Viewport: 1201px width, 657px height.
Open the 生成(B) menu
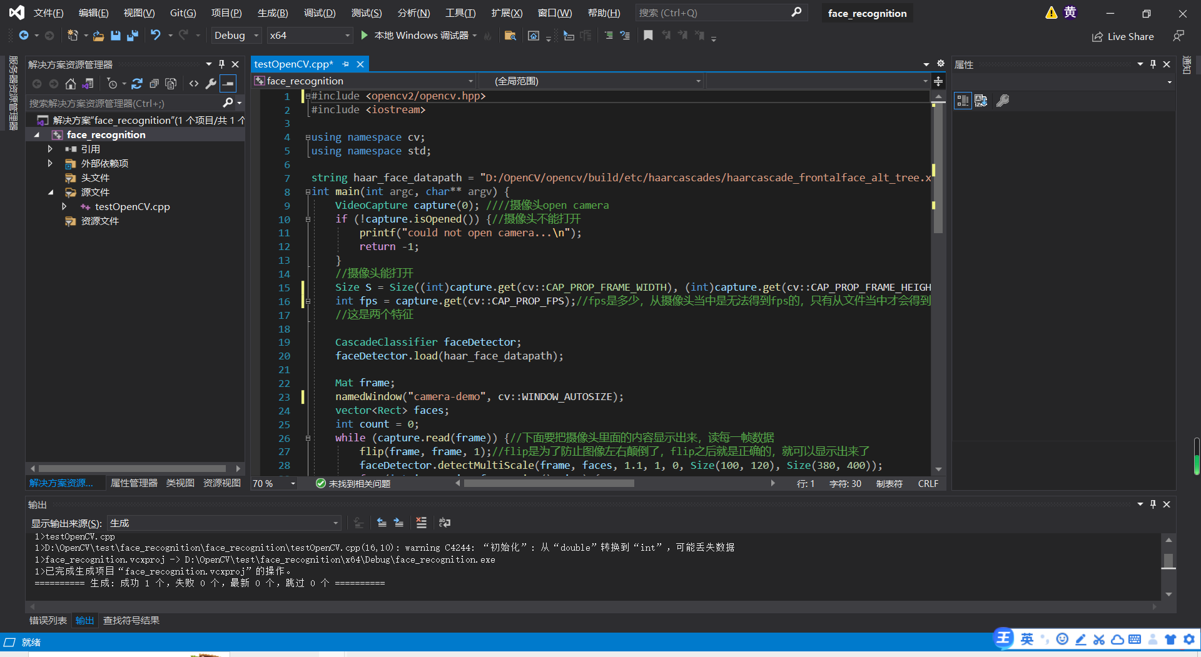273,13
